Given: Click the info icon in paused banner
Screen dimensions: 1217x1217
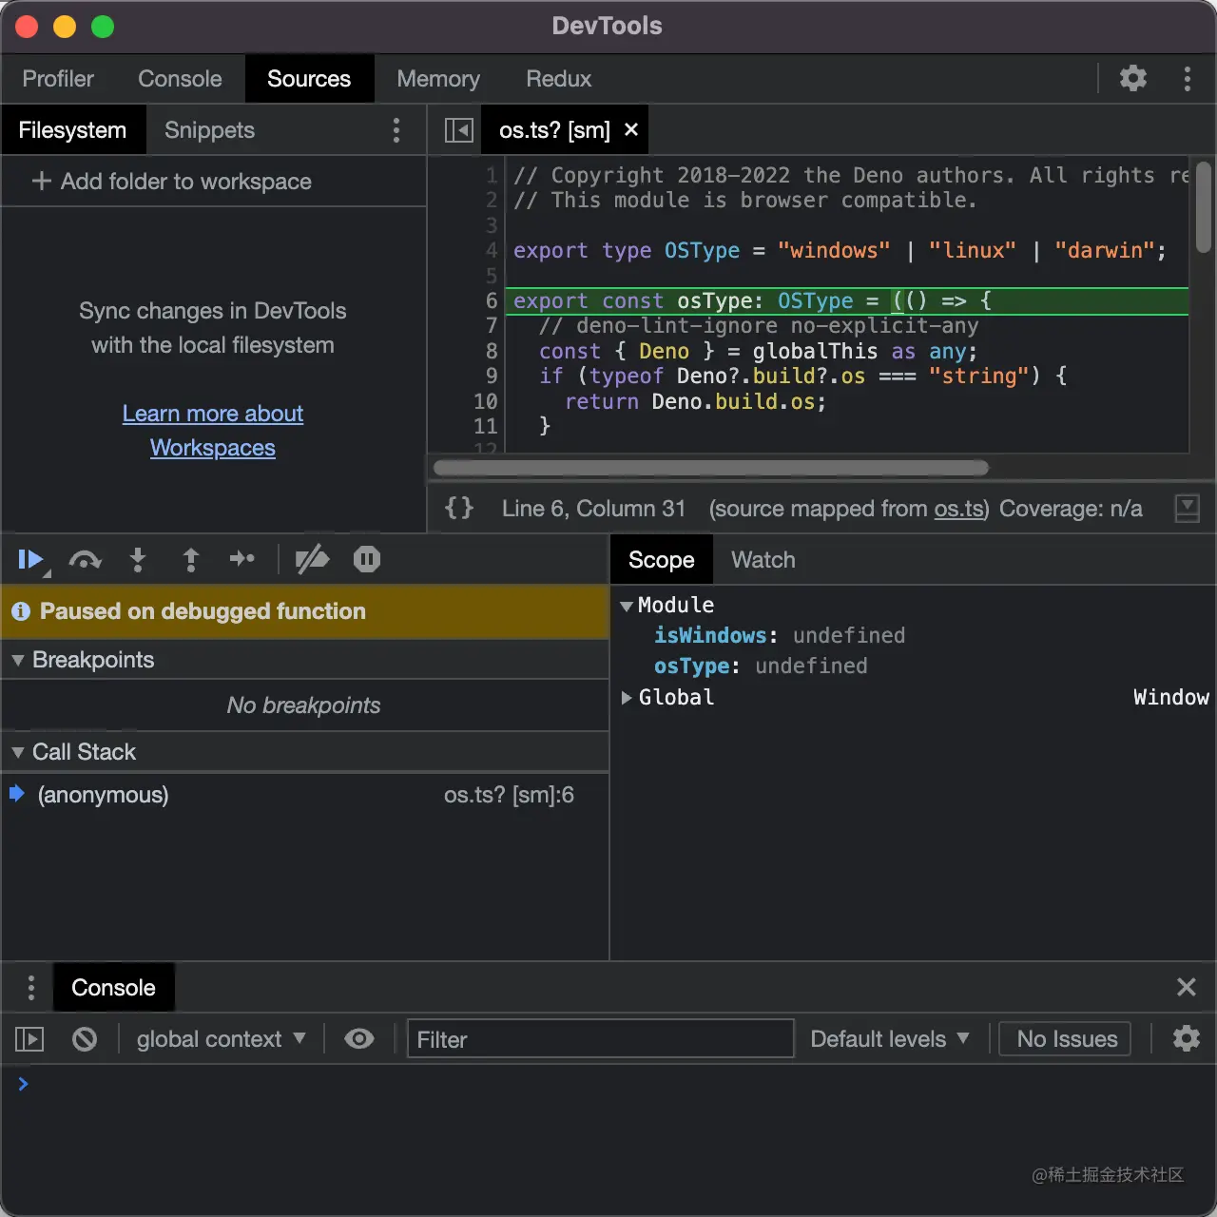Looking at the screenshot, I should pos(21,611).
